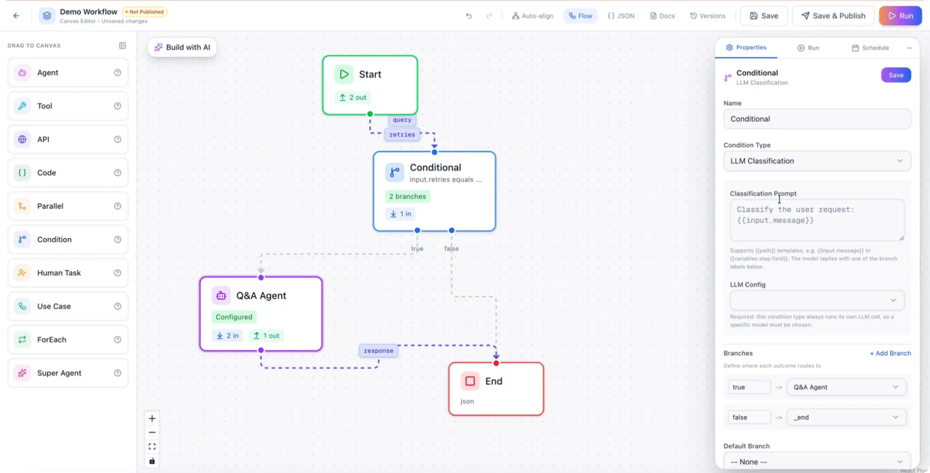Switch to JSON view mode

[x=621, y=16]
